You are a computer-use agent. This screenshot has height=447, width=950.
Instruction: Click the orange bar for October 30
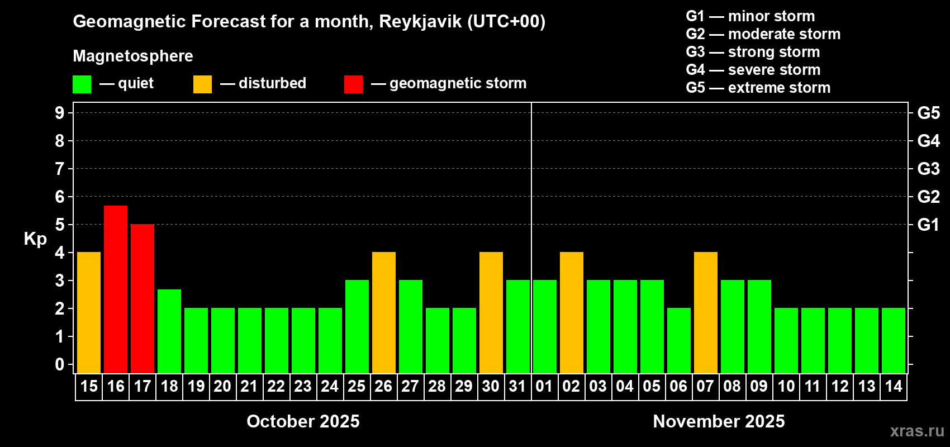point(491,313)
